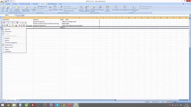The image size is (191, 107).
Task: Click 'Удалить дубликаты' tool
Action: tap(87, 9)
